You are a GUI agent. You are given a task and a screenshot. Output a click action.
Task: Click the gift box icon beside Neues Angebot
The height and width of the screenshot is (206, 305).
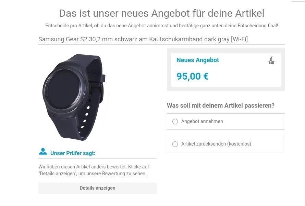[x=271, y=60]
